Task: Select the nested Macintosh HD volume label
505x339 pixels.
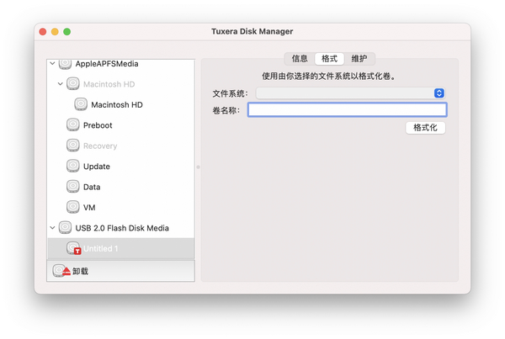Action: [117, 104]
